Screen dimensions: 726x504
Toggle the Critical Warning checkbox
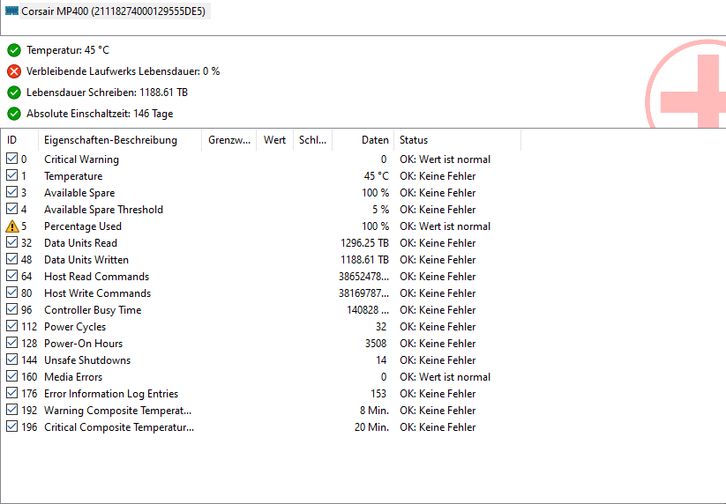[12, 159]
